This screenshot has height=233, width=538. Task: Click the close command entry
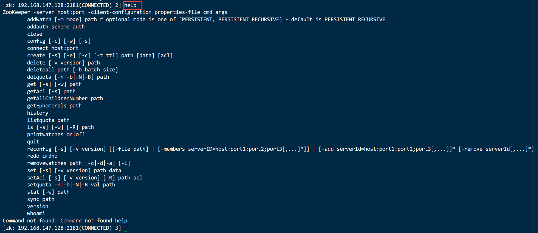click(35, 34)
